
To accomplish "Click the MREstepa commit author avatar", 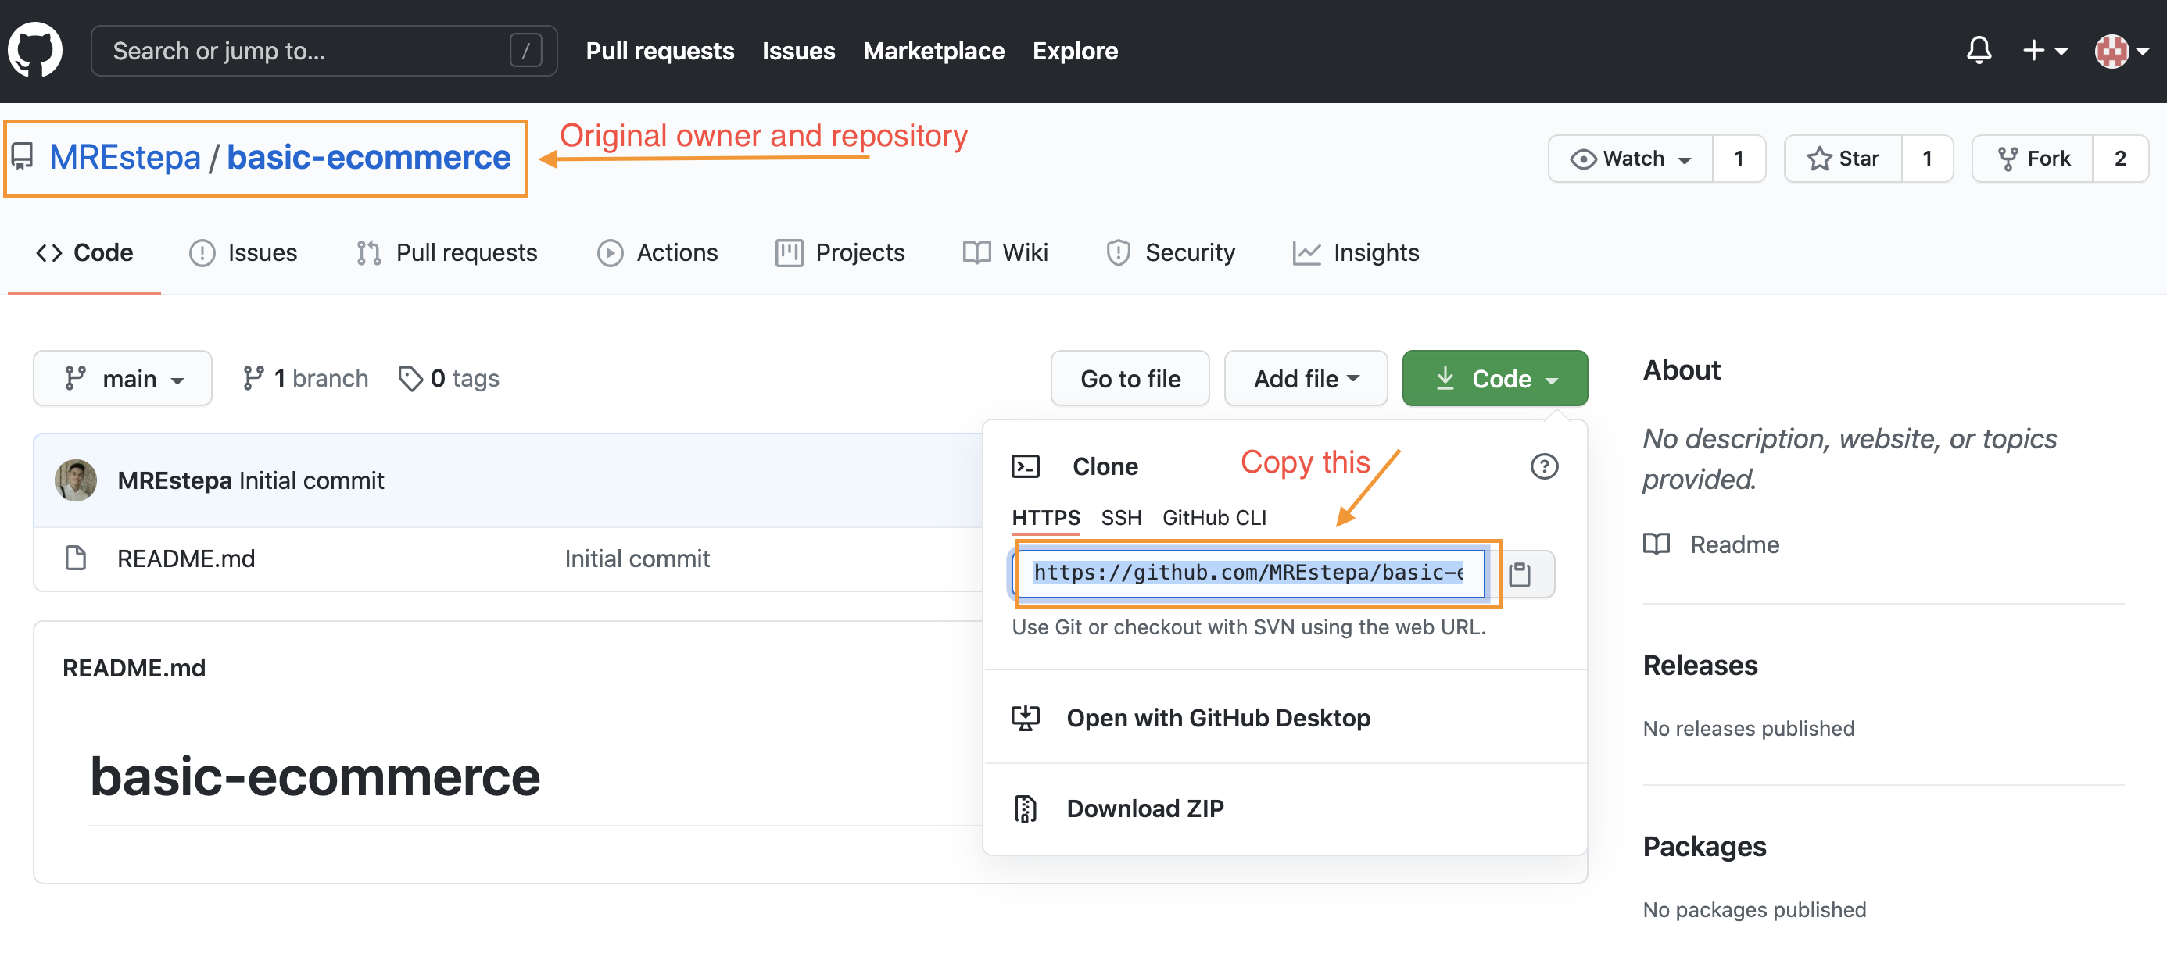I will (x=76, y=480).
